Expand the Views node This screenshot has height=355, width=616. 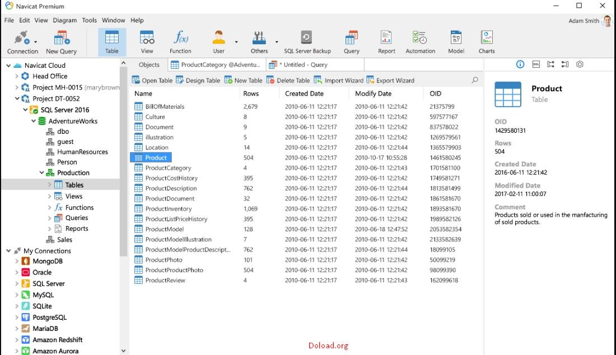(49, 197)
